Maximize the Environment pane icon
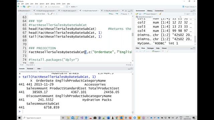Viewport: 214px width, 120px height. click(x=194, y=11)
